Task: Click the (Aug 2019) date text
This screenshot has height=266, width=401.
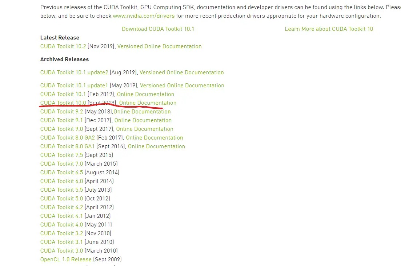Action: [x=124, y=72]
